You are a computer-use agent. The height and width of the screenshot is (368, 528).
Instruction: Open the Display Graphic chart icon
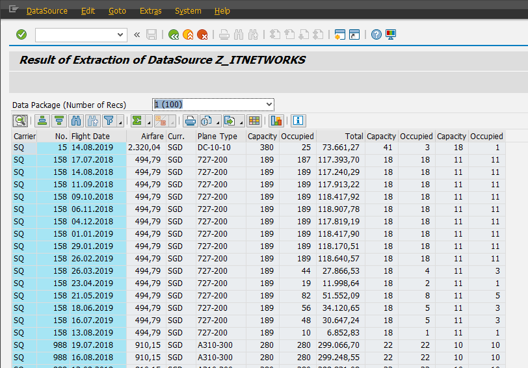[x=276, y=120]
